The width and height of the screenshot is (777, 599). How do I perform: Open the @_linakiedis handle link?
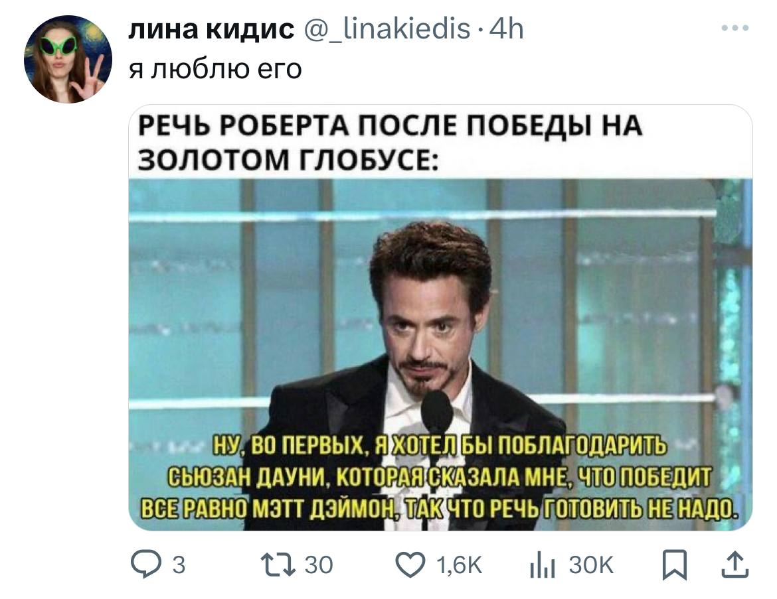point(387,29)
